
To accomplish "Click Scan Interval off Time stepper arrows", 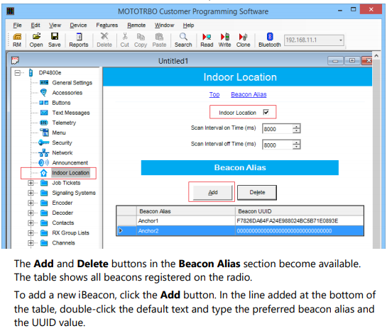I will coord(296,145).
